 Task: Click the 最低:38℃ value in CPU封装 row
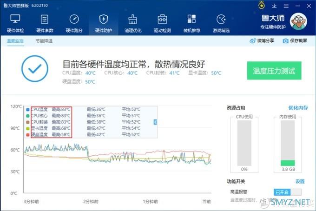coord(96,122)
